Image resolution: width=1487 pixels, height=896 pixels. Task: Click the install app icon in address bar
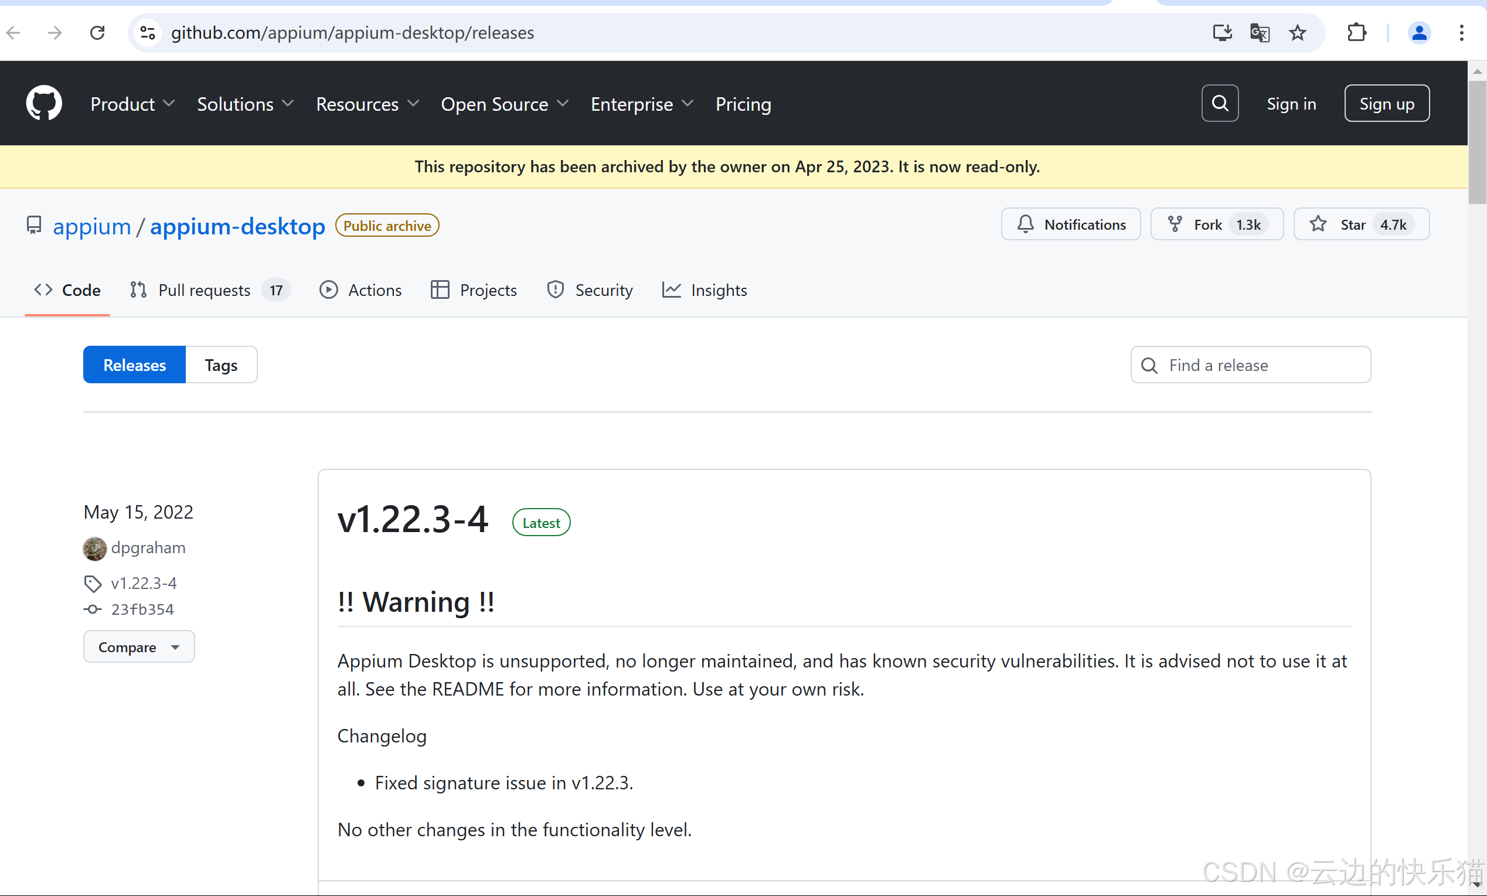click(1222, 33)
